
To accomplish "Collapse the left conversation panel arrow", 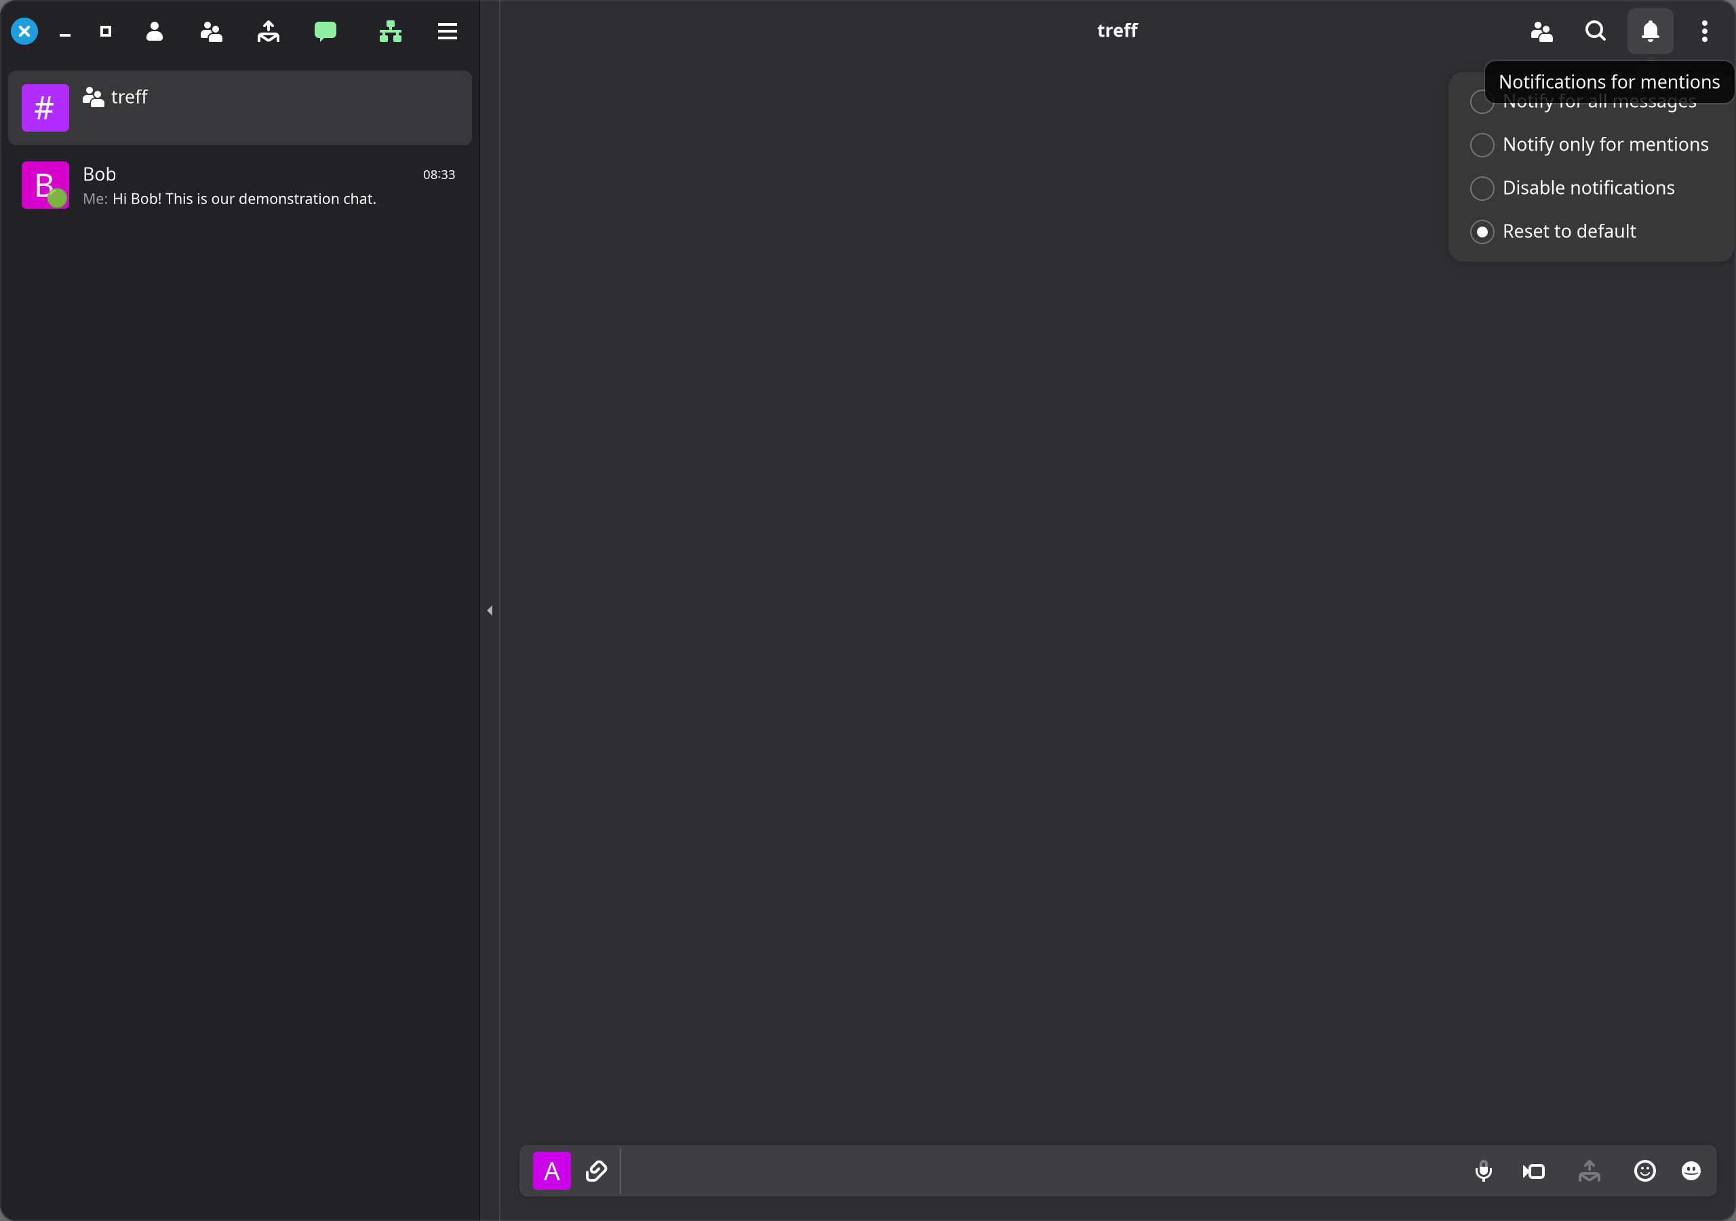I will click(x=490, y=610).
